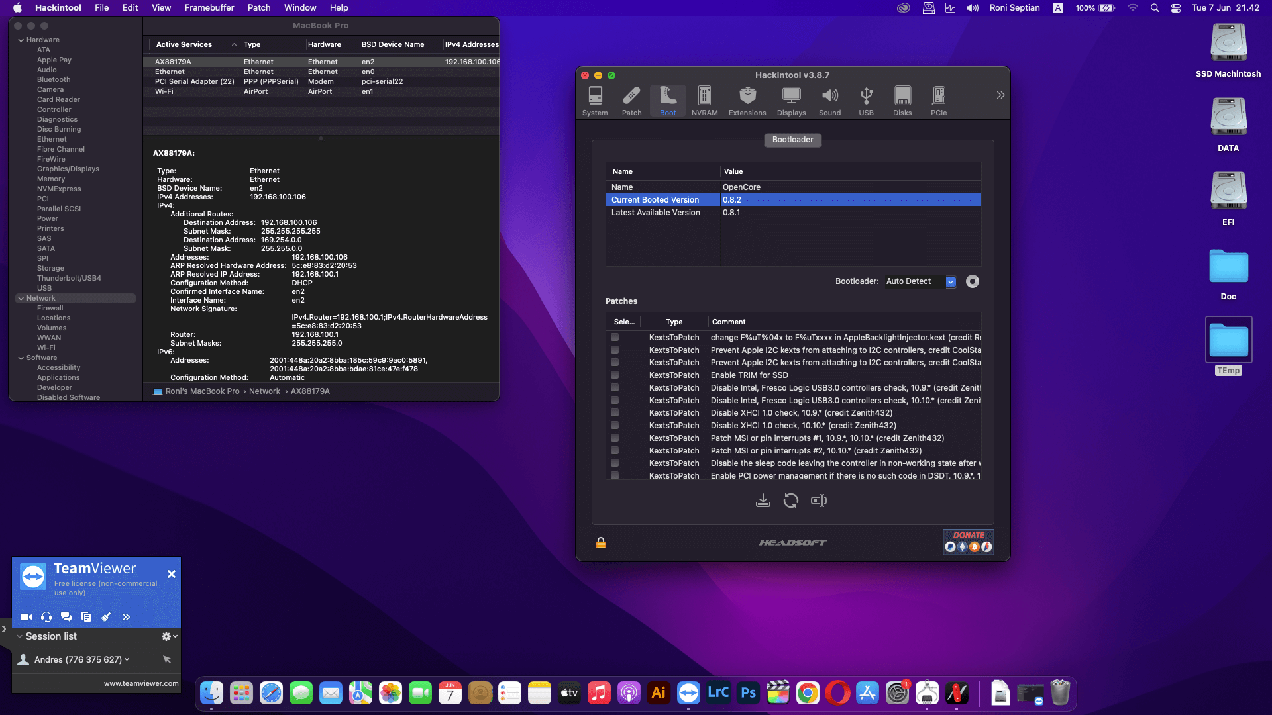This screenshot has width=1272, height=715.
Task: Click the Boot toolbar icon
Action: coord(668,101)
